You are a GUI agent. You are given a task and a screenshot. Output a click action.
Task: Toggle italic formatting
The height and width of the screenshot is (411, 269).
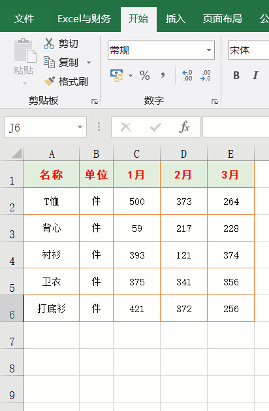[255, 75]
